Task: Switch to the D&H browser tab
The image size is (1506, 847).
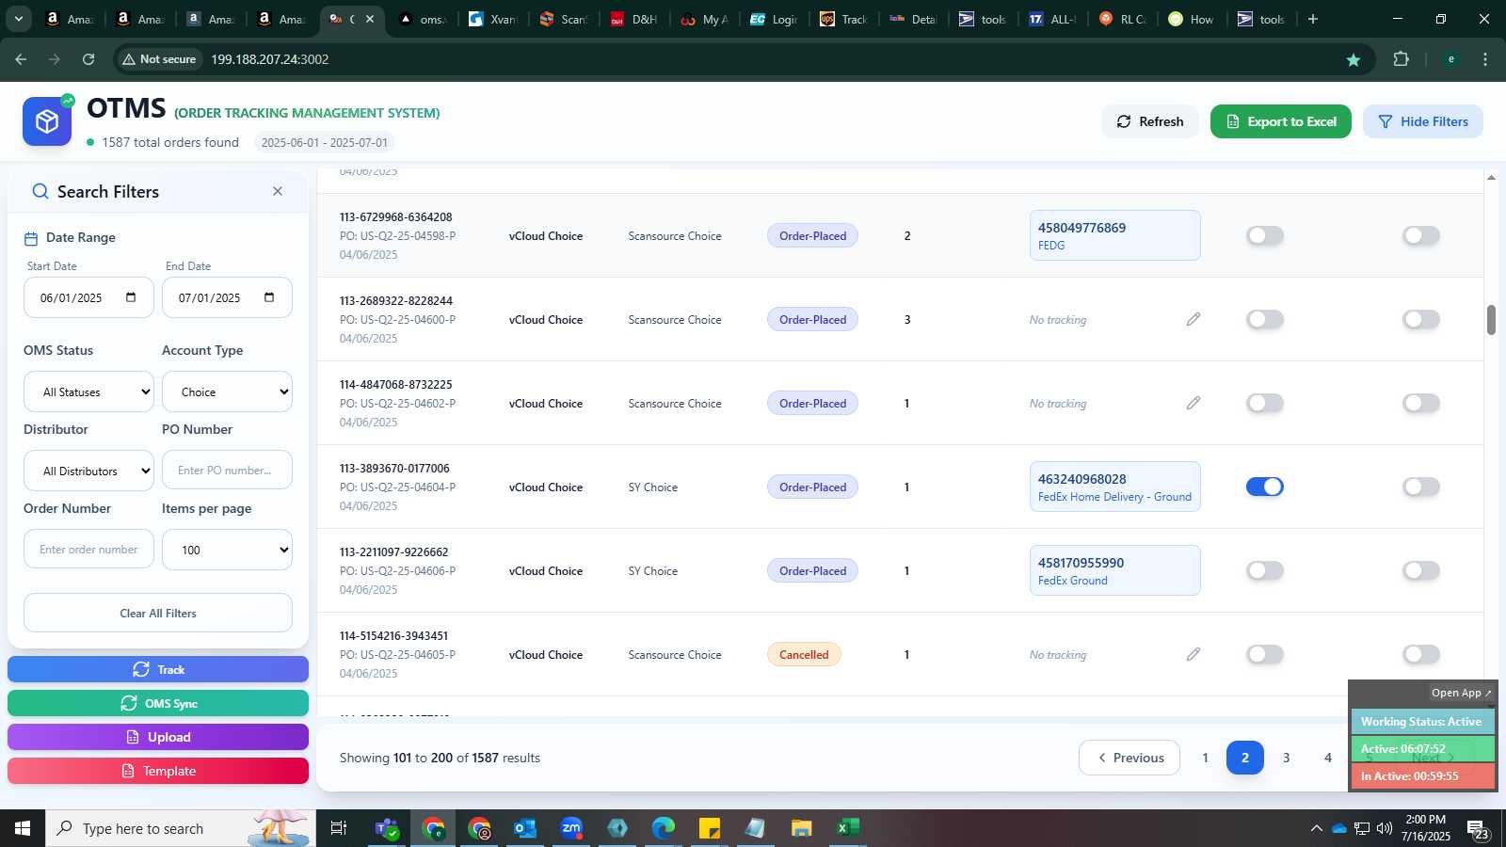Action: click(x=633, y=19)
